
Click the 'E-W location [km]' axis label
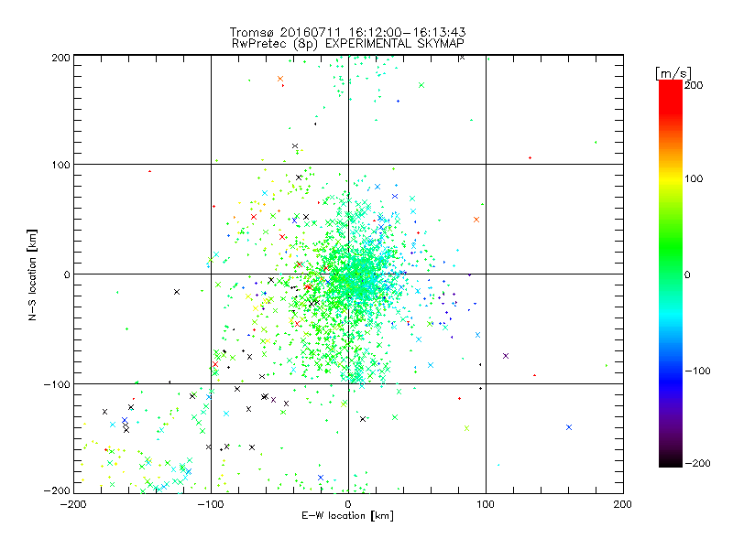point(347,516)
